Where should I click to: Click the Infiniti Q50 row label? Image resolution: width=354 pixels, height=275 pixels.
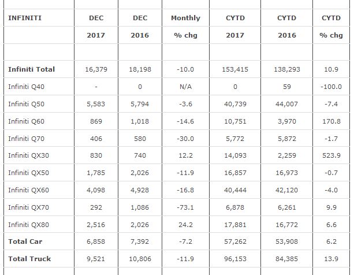coord(29,104)
